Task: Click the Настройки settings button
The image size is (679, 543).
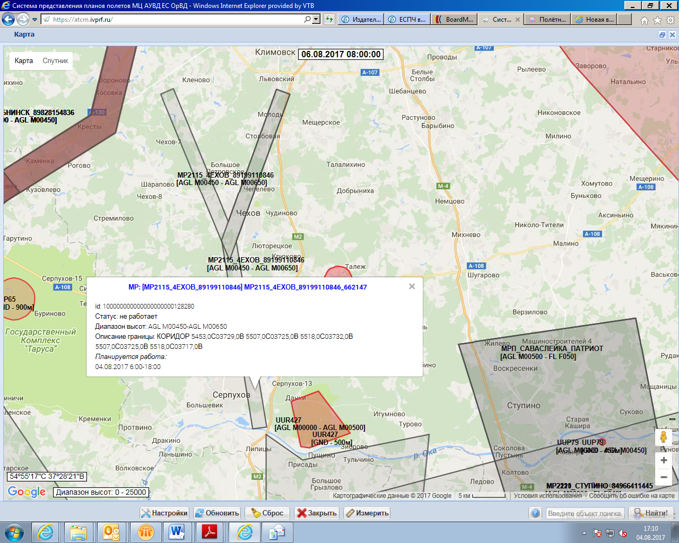Action: [164, 513]
